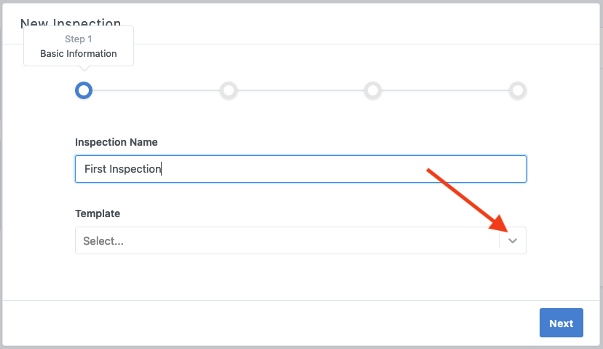Click progress line between steps one and two
The height and width of the screenshot is (349, 603).
click(x=156, y=90)
